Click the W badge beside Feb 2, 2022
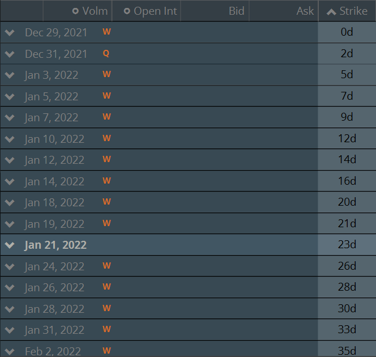This screenshot has height=357, width=376. [x=106, y=351]
